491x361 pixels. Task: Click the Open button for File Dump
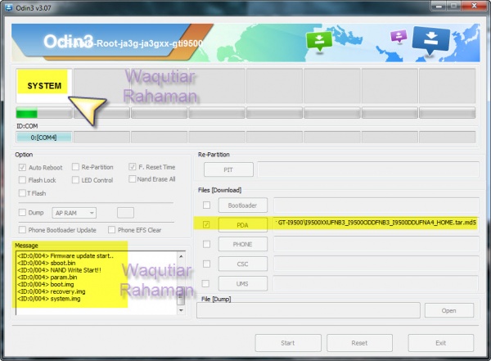pos(448,310)
